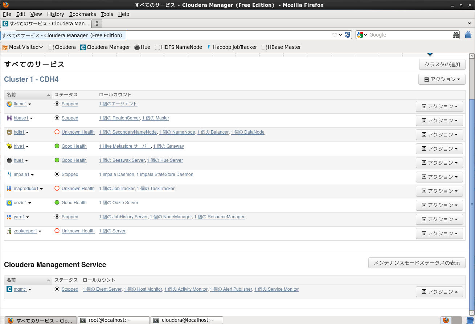This screenshot has height=324, width=475.
Task: Open the Most Visited bookmarks dropdown
Action: point(23,47)
